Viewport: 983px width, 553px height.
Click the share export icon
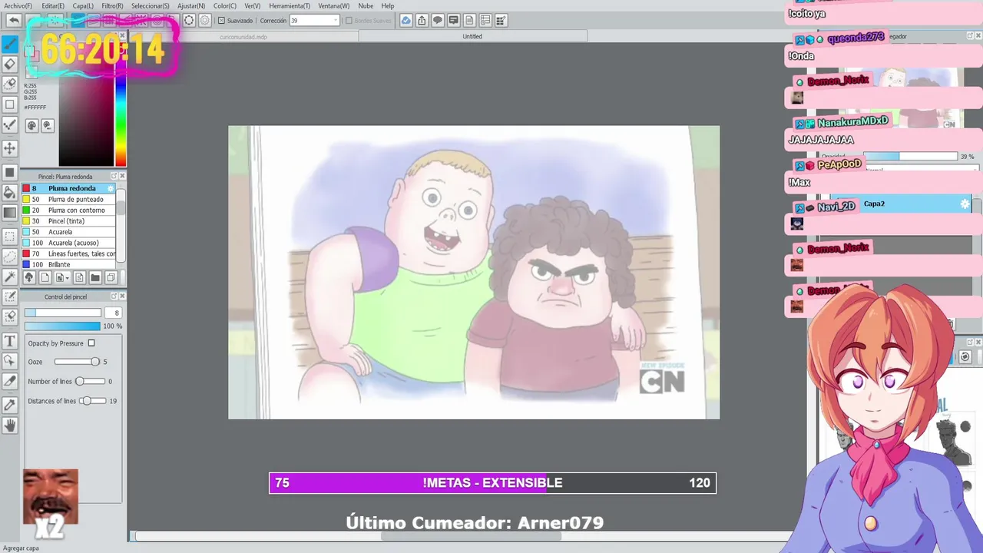(x=422, y=21)
